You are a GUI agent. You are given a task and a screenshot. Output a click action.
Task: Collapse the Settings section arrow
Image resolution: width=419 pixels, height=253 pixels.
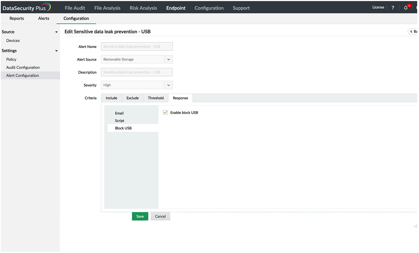pos(56,51)
